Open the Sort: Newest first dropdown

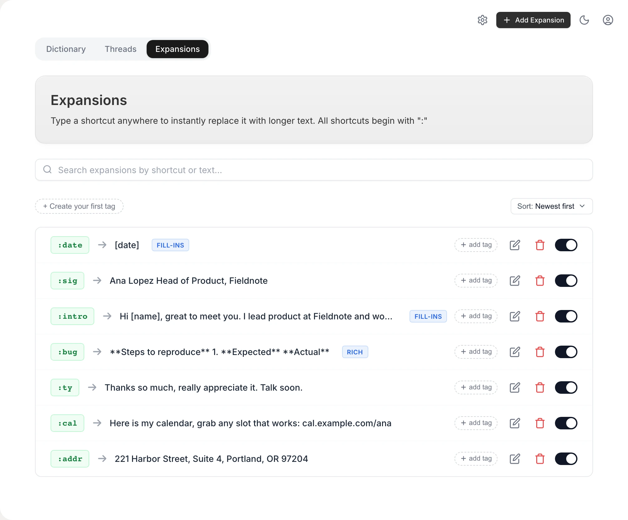click(x=552, y=206)
